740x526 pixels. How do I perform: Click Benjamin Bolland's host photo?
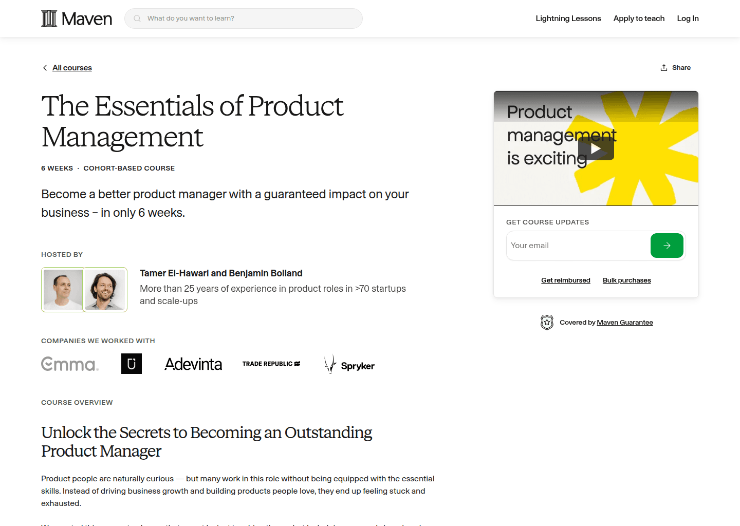point(105,289)
